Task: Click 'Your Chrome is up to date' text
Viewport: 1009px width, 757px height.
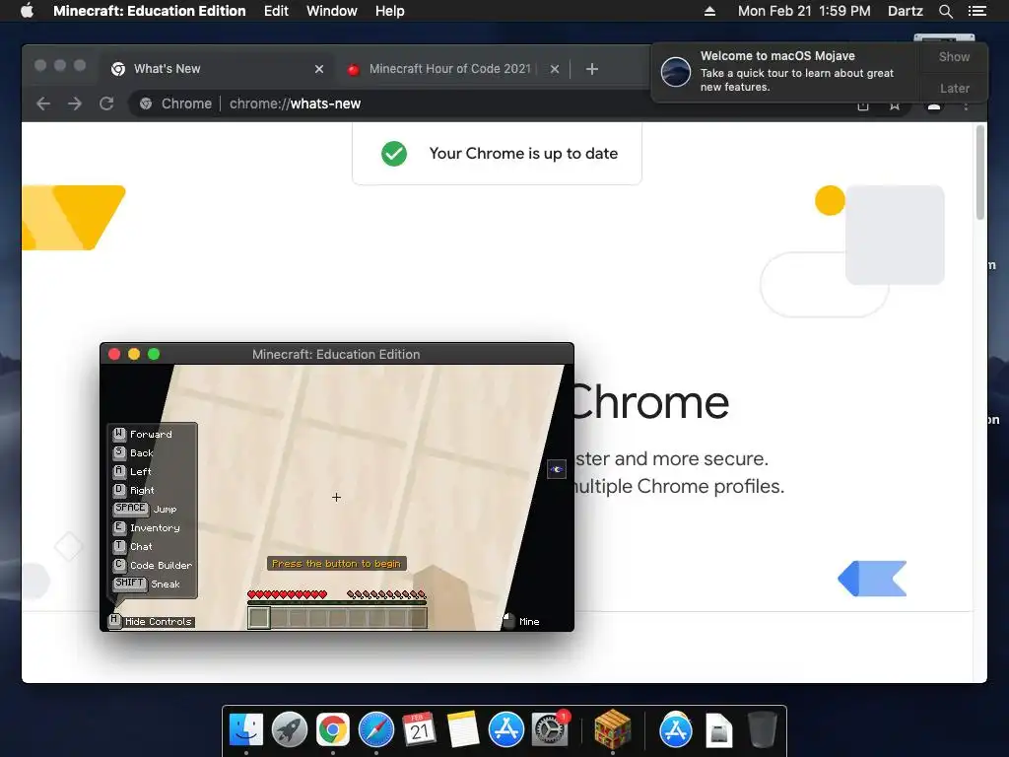Action: click(523, 153)
